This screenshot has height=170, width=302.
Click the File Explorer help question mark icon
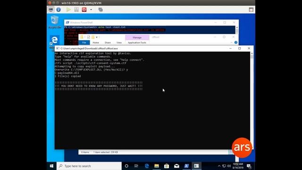(236, 42)
